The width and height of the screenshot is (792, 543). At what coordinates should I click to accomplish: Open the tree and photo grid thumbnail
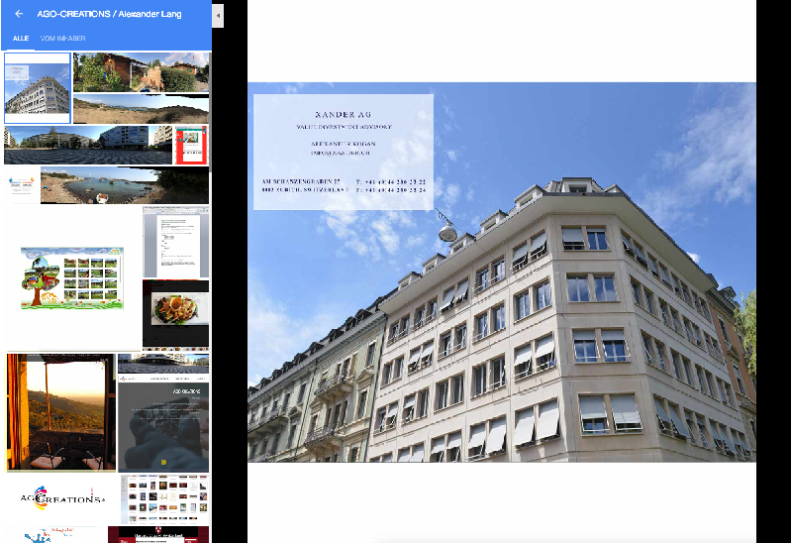[72, 278]
